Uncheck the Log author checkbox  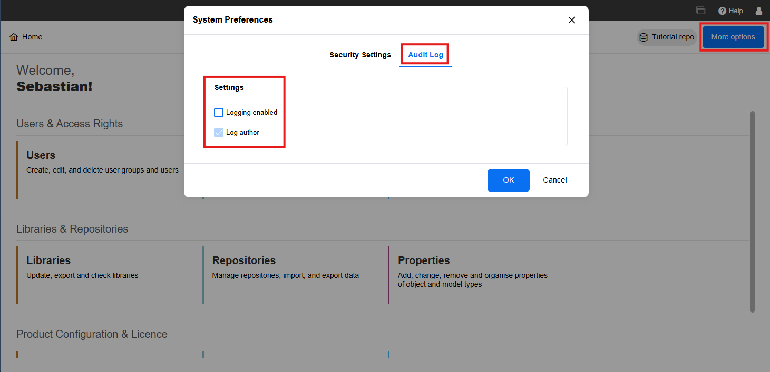pos(218,132)
